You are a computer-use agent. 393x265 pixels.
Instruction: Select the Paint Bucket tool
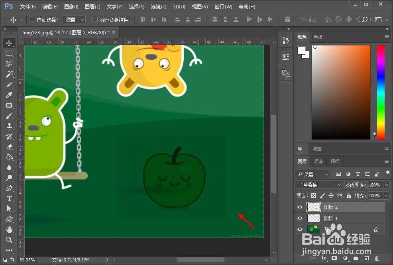point(9,157)
